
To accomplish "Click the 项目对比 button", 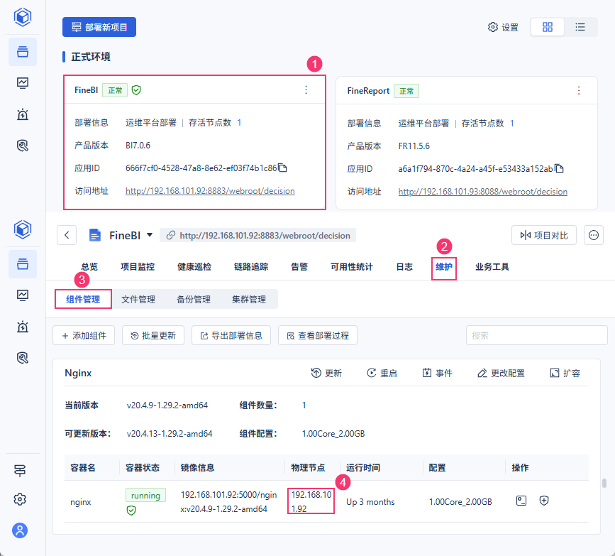I will 543,235.
